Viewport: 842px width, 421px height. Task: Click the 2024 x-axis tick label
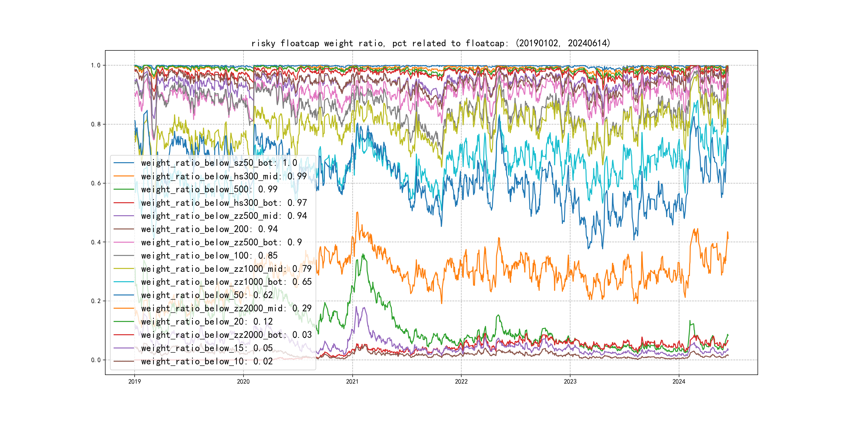(679, 381)
